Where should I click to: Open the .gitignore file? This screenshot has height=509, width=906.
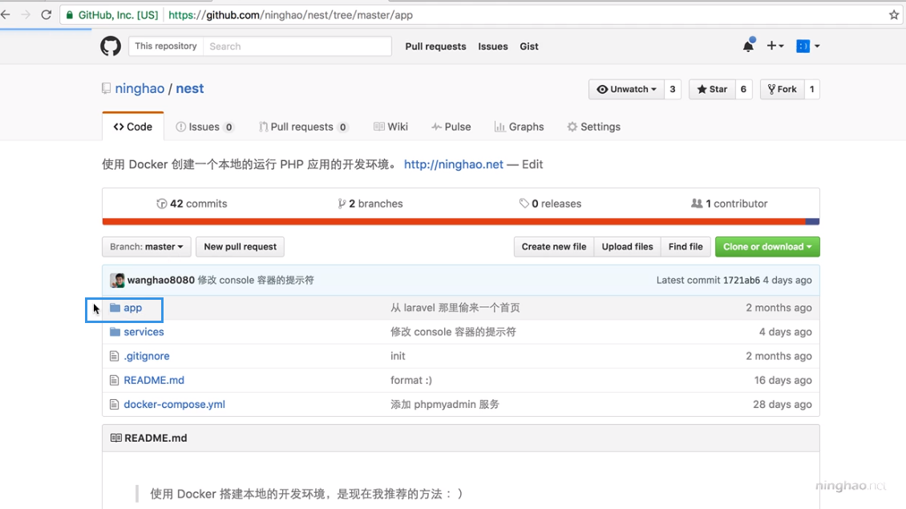point(147,357)
